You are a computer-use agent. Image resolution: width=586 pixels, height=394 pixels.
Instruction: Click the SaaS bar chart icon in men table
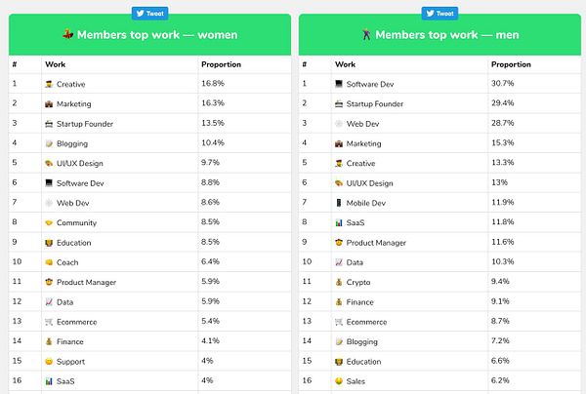(339, 222)
